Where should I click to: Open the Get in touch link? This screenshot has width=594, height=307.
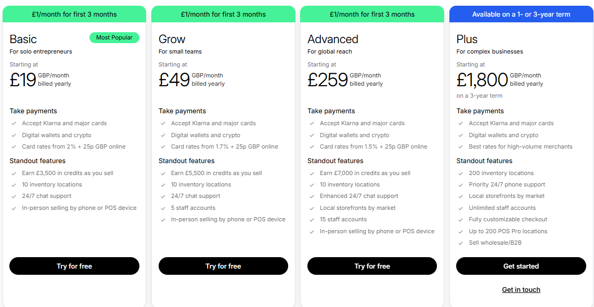click(521, 290)
